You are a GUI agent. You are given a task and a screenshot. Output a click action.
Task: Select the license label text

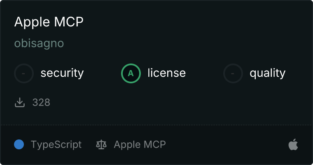pos(167,73)
